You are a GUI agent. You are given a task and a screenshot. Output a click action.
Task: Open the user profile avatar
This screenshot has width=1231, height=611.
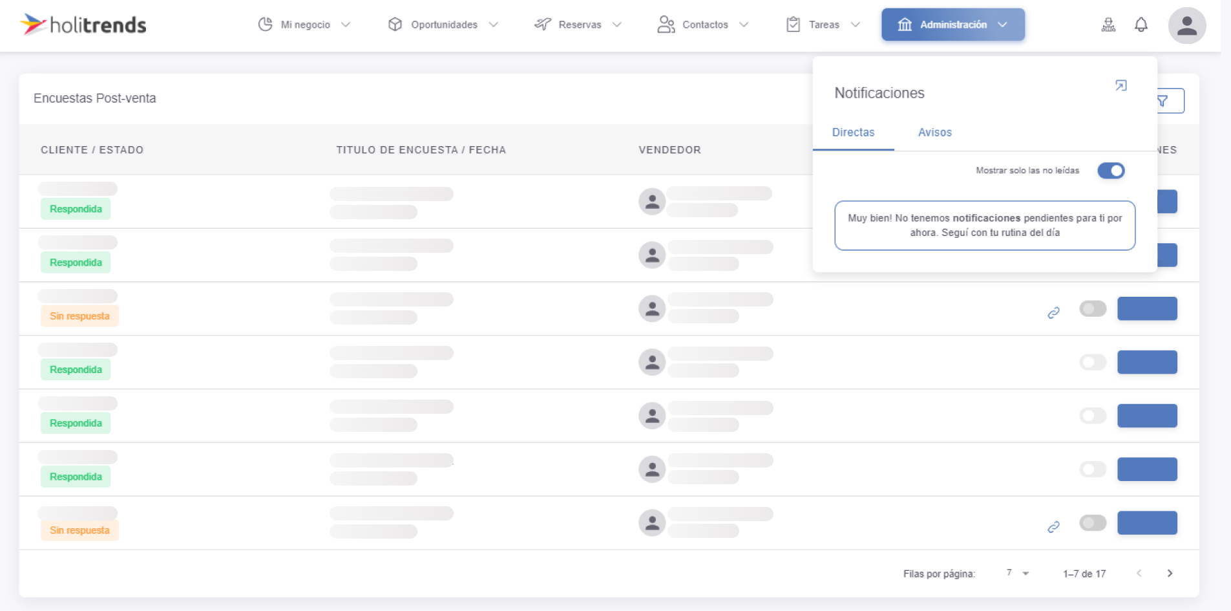click(x=1187, y=25)
